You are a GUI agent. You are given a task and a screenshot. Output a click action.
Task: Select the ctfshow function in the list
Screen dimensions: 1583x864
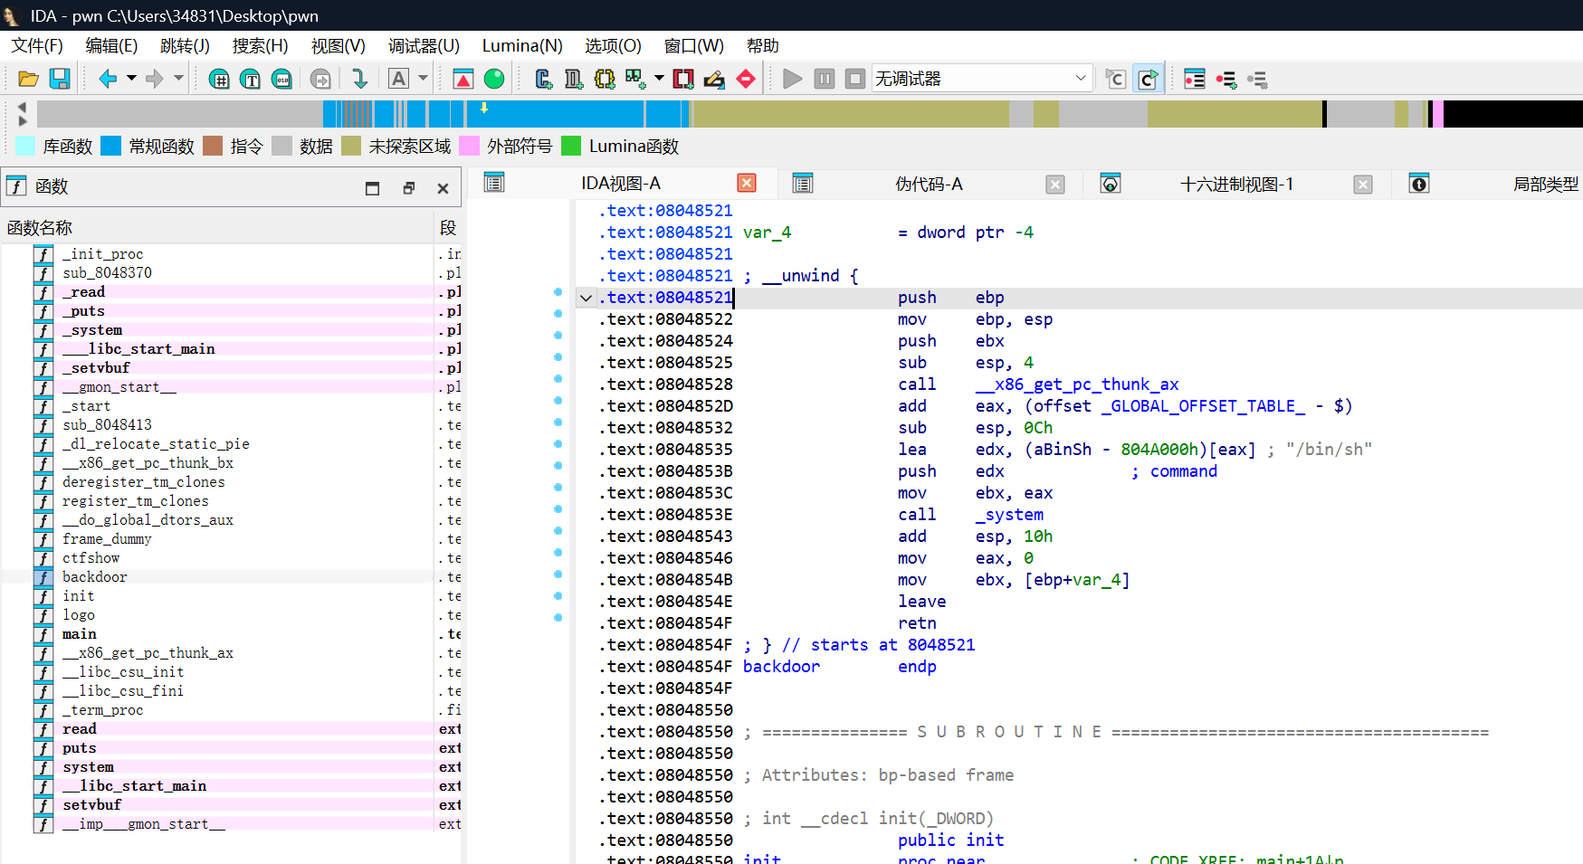(x=91, y=558)
